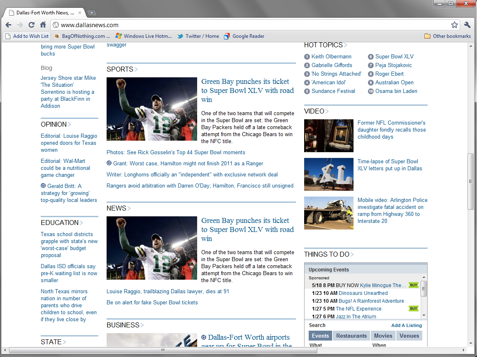Click BUY button for Kylie Minogue event
Viewport: 477px width, 357px height.
pyautogui.click(x=414, y=285)
